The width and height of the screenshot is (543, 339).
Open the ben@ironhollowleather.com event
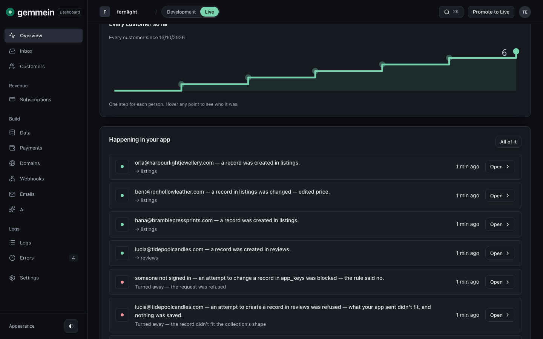[x=500, y=195]
